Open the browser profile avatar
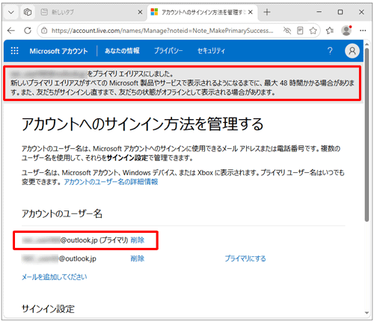Image resolution: width=374 pixels, height=322 pixels. click(346, 31)
